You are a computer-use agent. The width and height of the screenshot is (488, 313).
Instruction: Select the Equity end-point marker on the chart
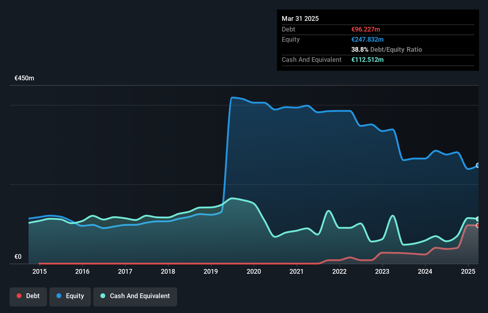(478, 165)
